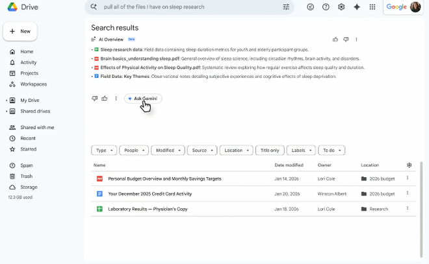Open the Type filter dropdown
429x264 pixels.
tap(104, 150)
